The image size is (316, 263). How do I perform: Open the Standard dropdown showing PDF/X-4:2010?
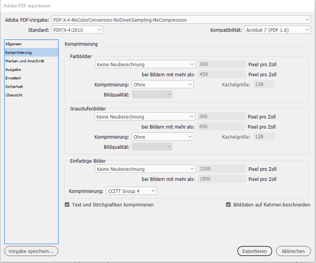pyautogui.click(x=76, y=29)
